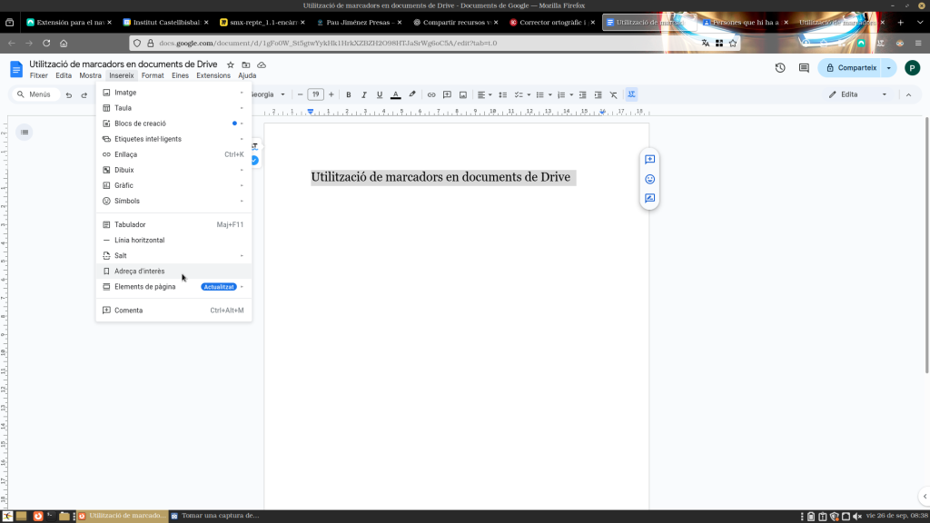Toggle underline formatting
Image resolution: width=930 pixels, height=523 pixels.
379,94
